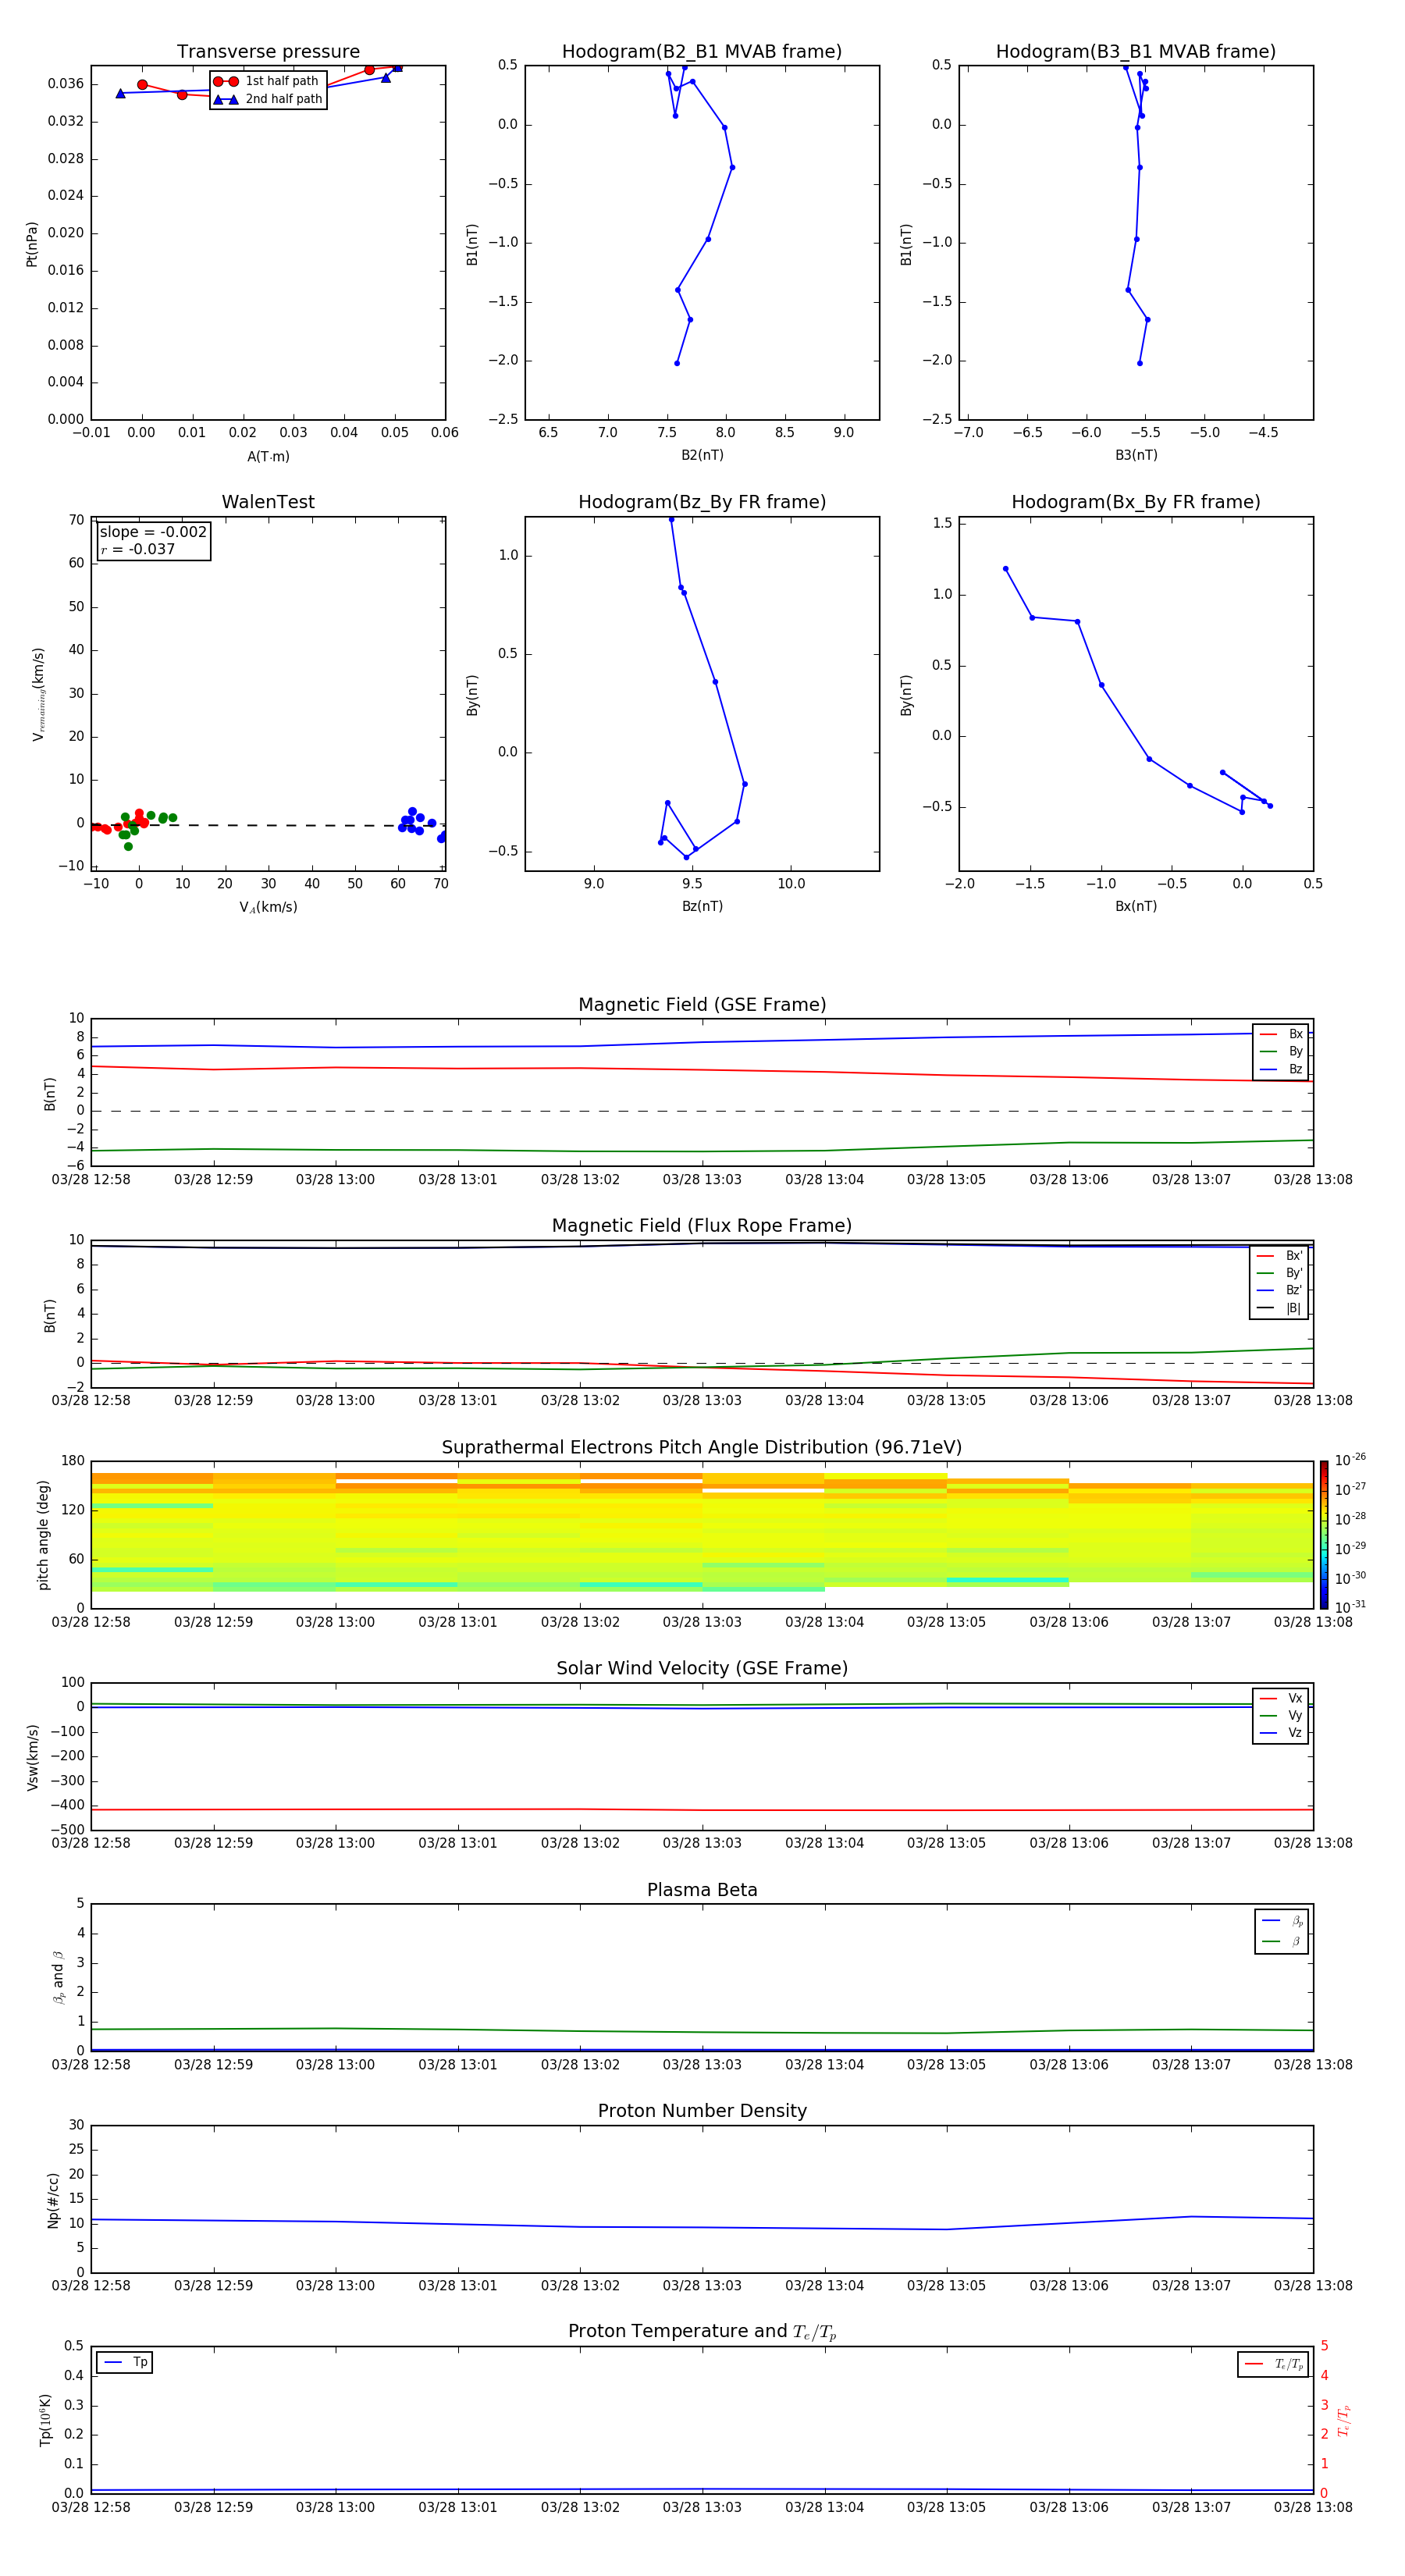Click the 'B3(nT)' x-axis label

(1136, 455)
